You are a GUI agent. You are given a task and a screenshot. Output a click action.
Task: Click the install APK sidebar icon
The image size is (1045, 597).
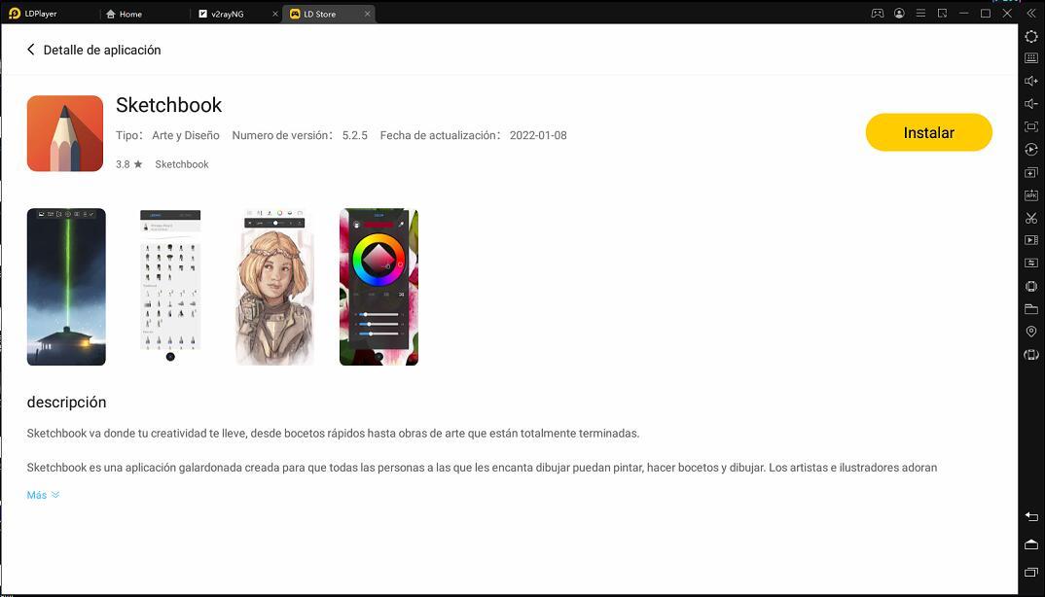click(x=1031, y=195)
